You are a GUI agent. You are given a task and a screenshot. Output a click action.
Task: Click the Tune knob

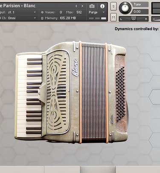pyautogui.click(x=125, y=8)
